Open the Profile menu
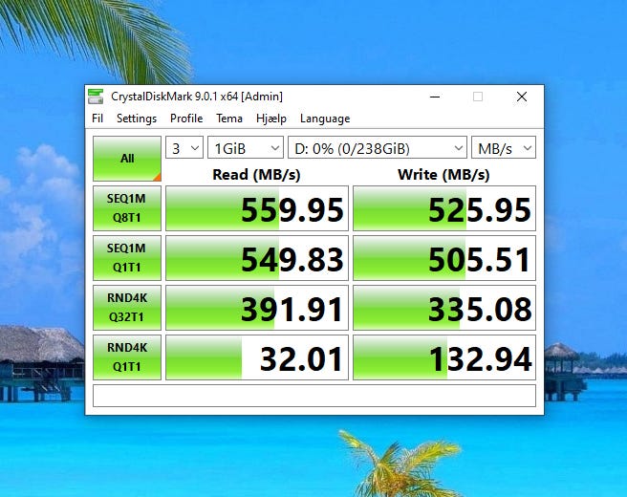 pyautogui.click(x=186, y=119)
